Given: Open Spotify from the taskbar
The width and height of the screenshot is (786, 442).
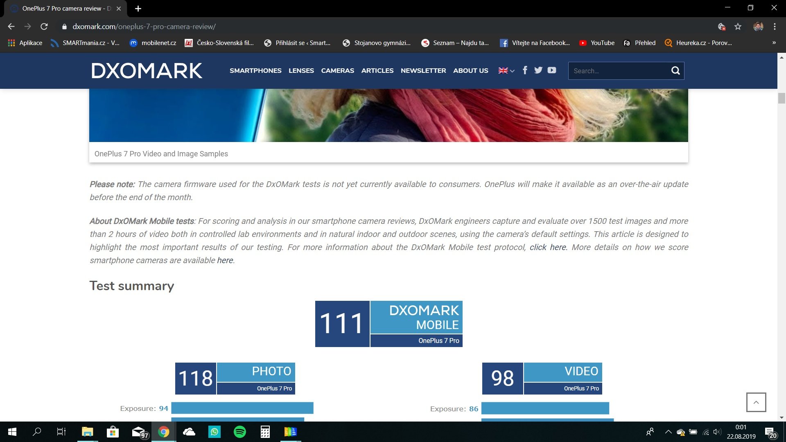Looking at the screenshot, I should [240, 432].
